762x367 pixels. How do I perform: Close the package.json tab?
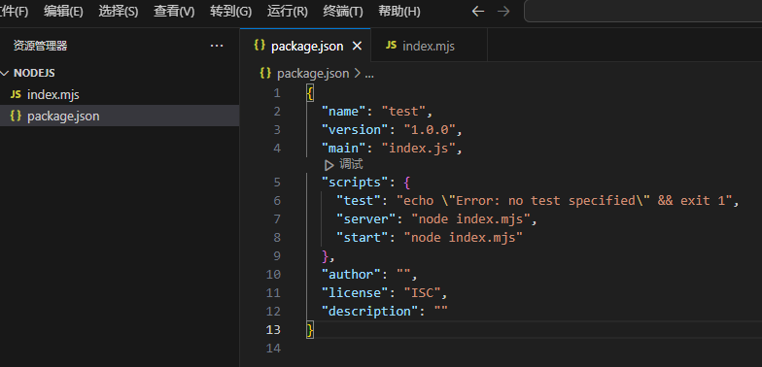[x=357, y=47]
